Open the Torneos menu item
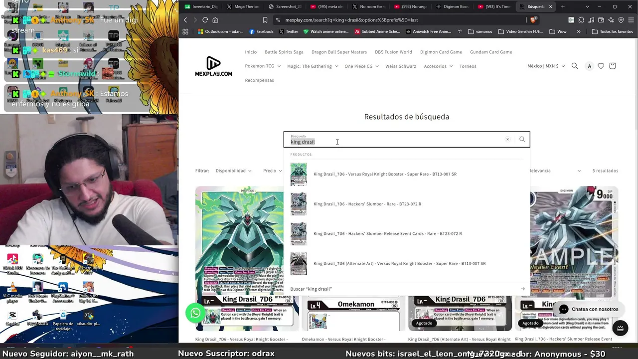The height and width of the screenshot is (359, 638). 468,66
